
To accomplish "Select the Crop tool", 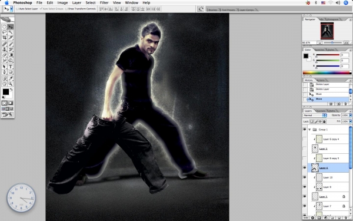I will pyautogui.click(x=4, y=38).
